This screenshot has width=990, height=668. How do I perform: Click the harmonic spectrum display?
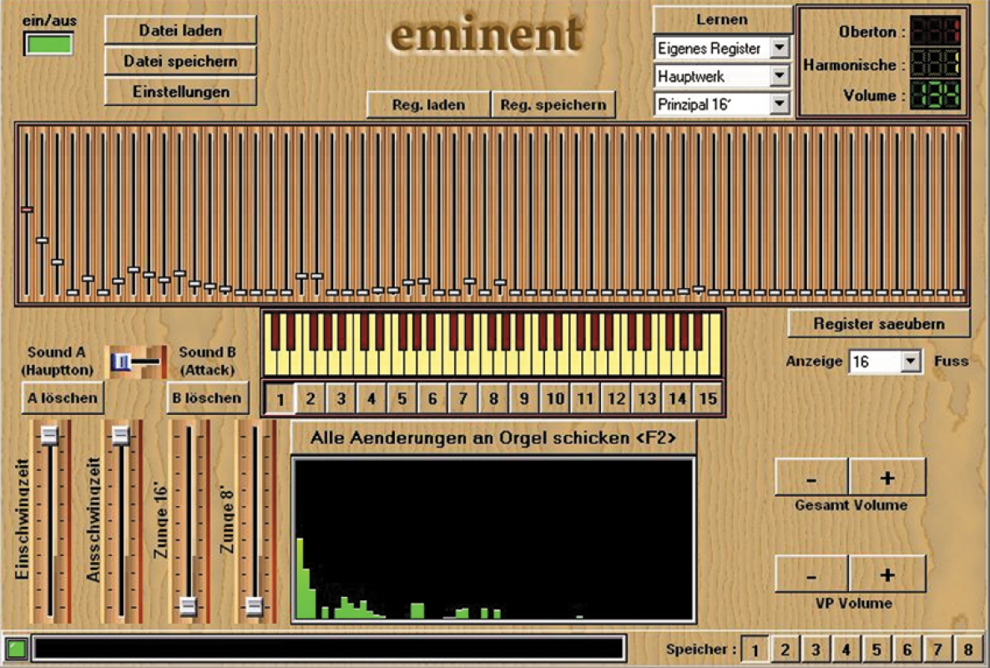click(493, 539)
